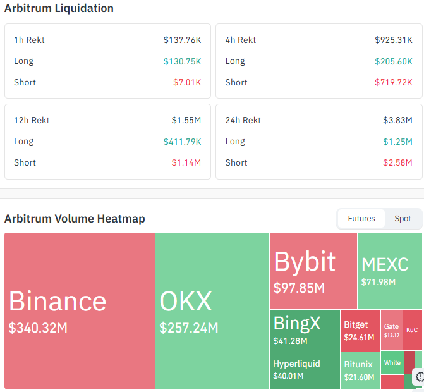The height and width of the screenshot is (392, 424).
Task: Click the 4h Rekt total $925.31K
Action: pyautogui.click(x=393, y=40)
